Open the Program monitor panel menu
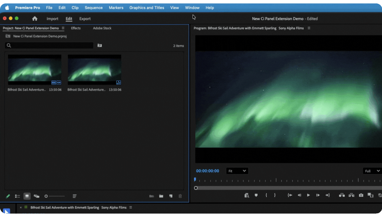The width and height of the screenshot is (382, 217). (x=309, y=28)
